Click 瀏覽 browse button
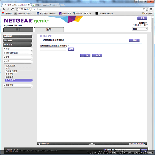Image resolution: width=155 pixels, height=155 pixels. (x=71, y=49)
